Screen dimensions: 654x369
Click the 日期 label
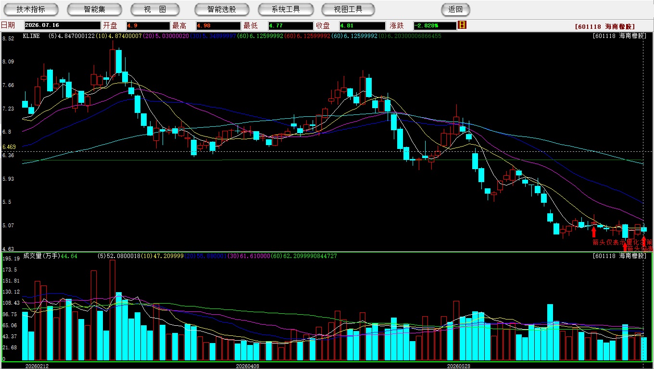(8, 25)
